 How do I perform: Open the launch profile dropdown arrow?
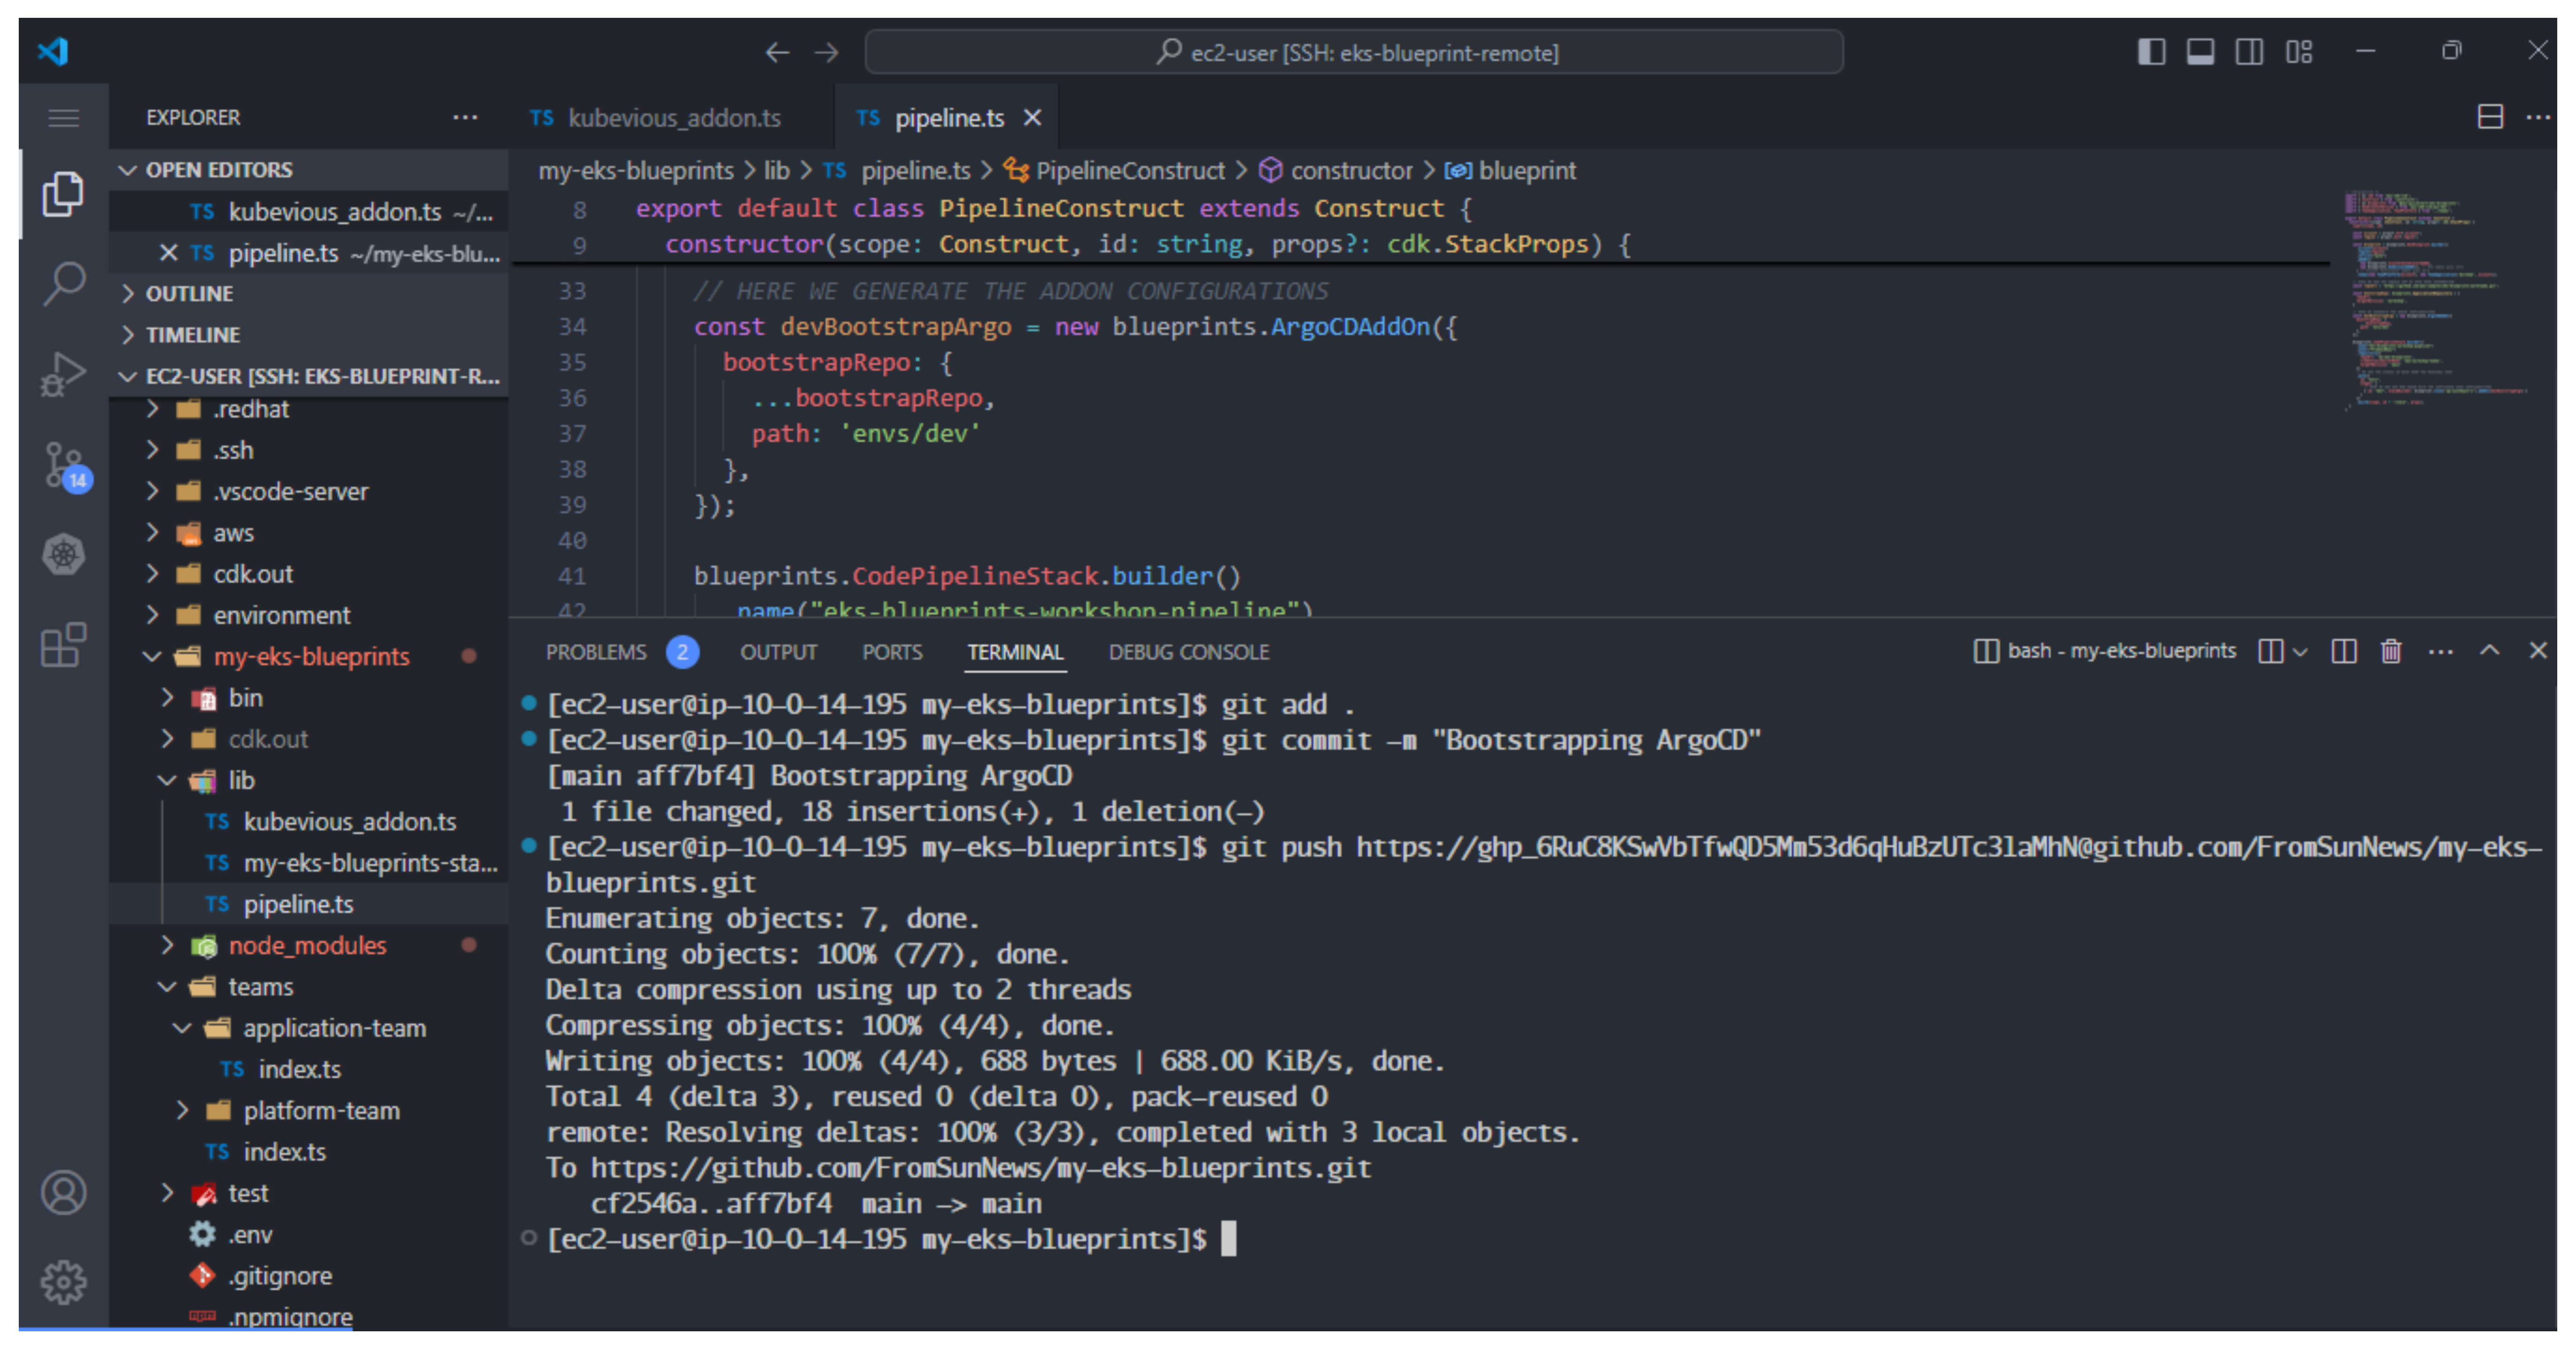[x=2300, y=652]
